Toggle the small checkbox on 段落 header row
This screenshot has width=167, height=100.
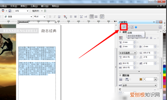point(158,32)
